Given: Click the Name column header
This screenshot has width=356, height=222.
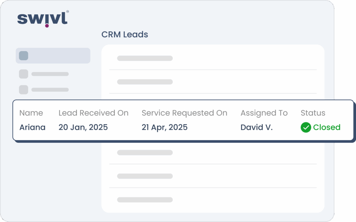Looking at the screenshot, I should 31,113.
